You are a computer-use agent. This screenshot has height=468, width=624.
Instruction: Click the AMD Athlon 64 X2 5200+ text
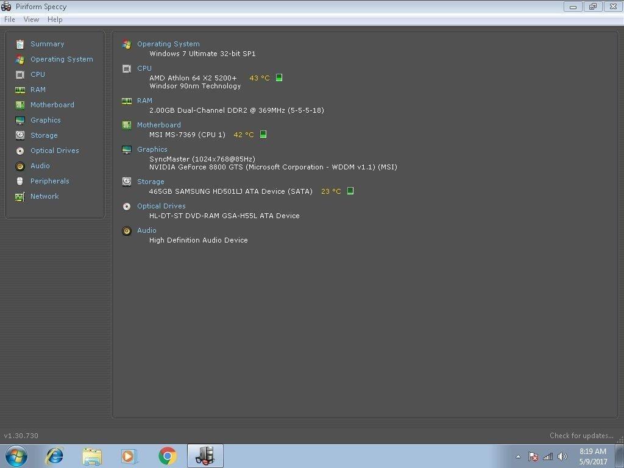coord(193,78)
